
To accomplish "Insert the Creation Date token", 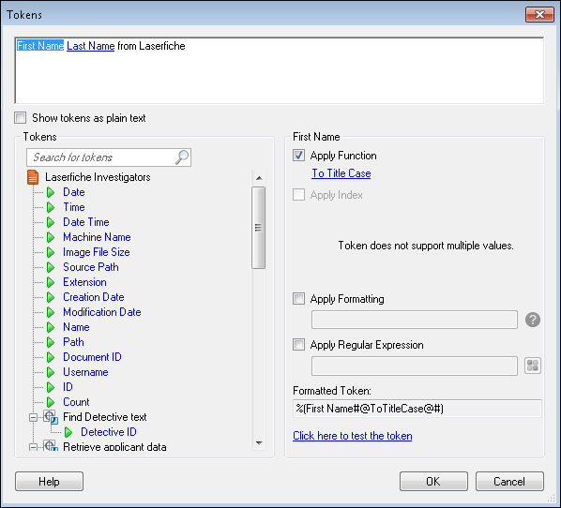I will [x=94, y=297].
